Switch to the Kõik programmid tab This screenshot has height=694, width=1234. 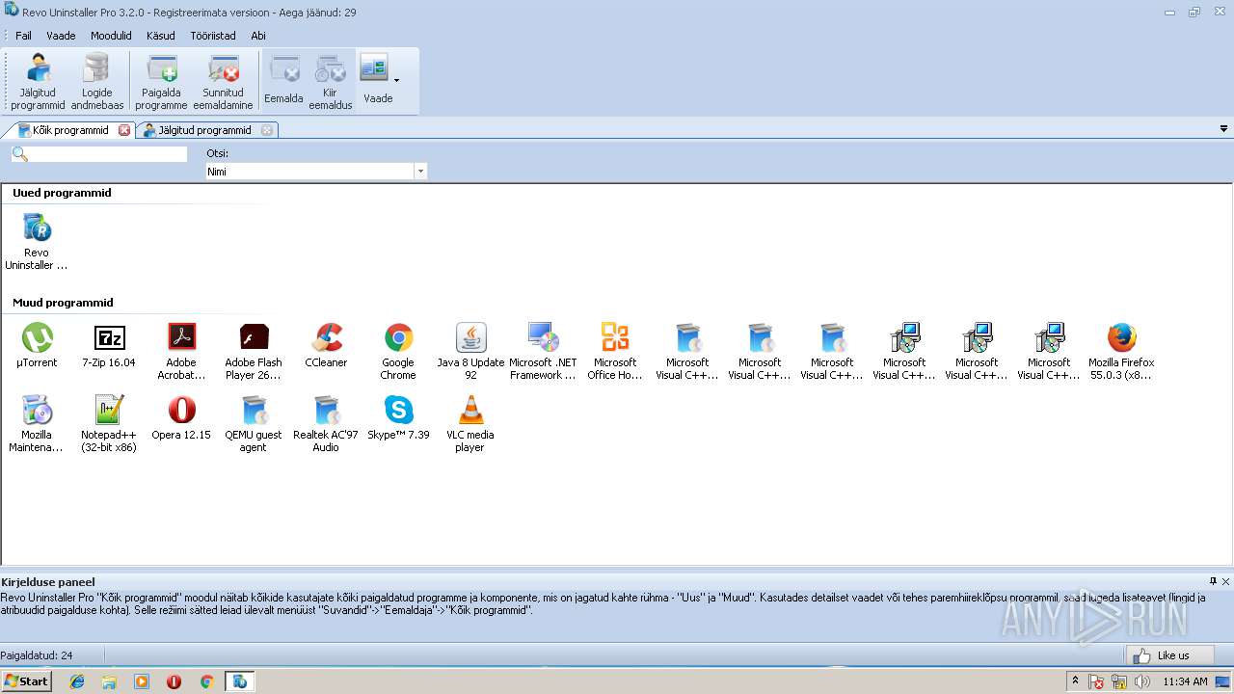69,130
